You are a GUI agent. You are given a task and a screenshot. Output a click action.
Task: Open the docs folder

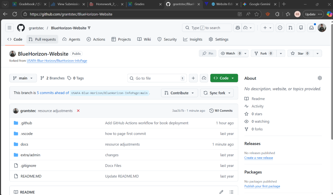coord(24,144)
